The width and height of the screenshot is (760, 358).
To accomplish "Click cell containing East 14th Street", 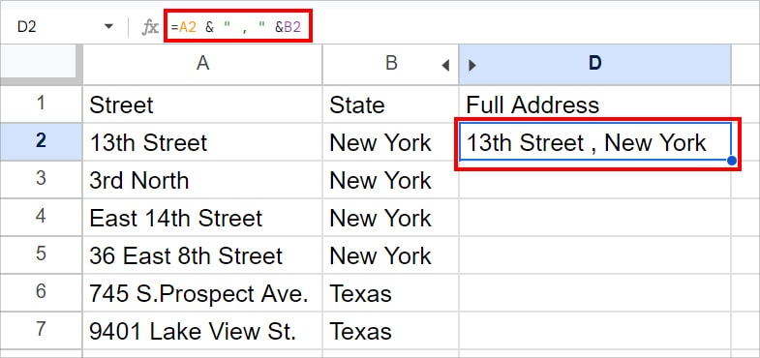I will tap(202, 218).
